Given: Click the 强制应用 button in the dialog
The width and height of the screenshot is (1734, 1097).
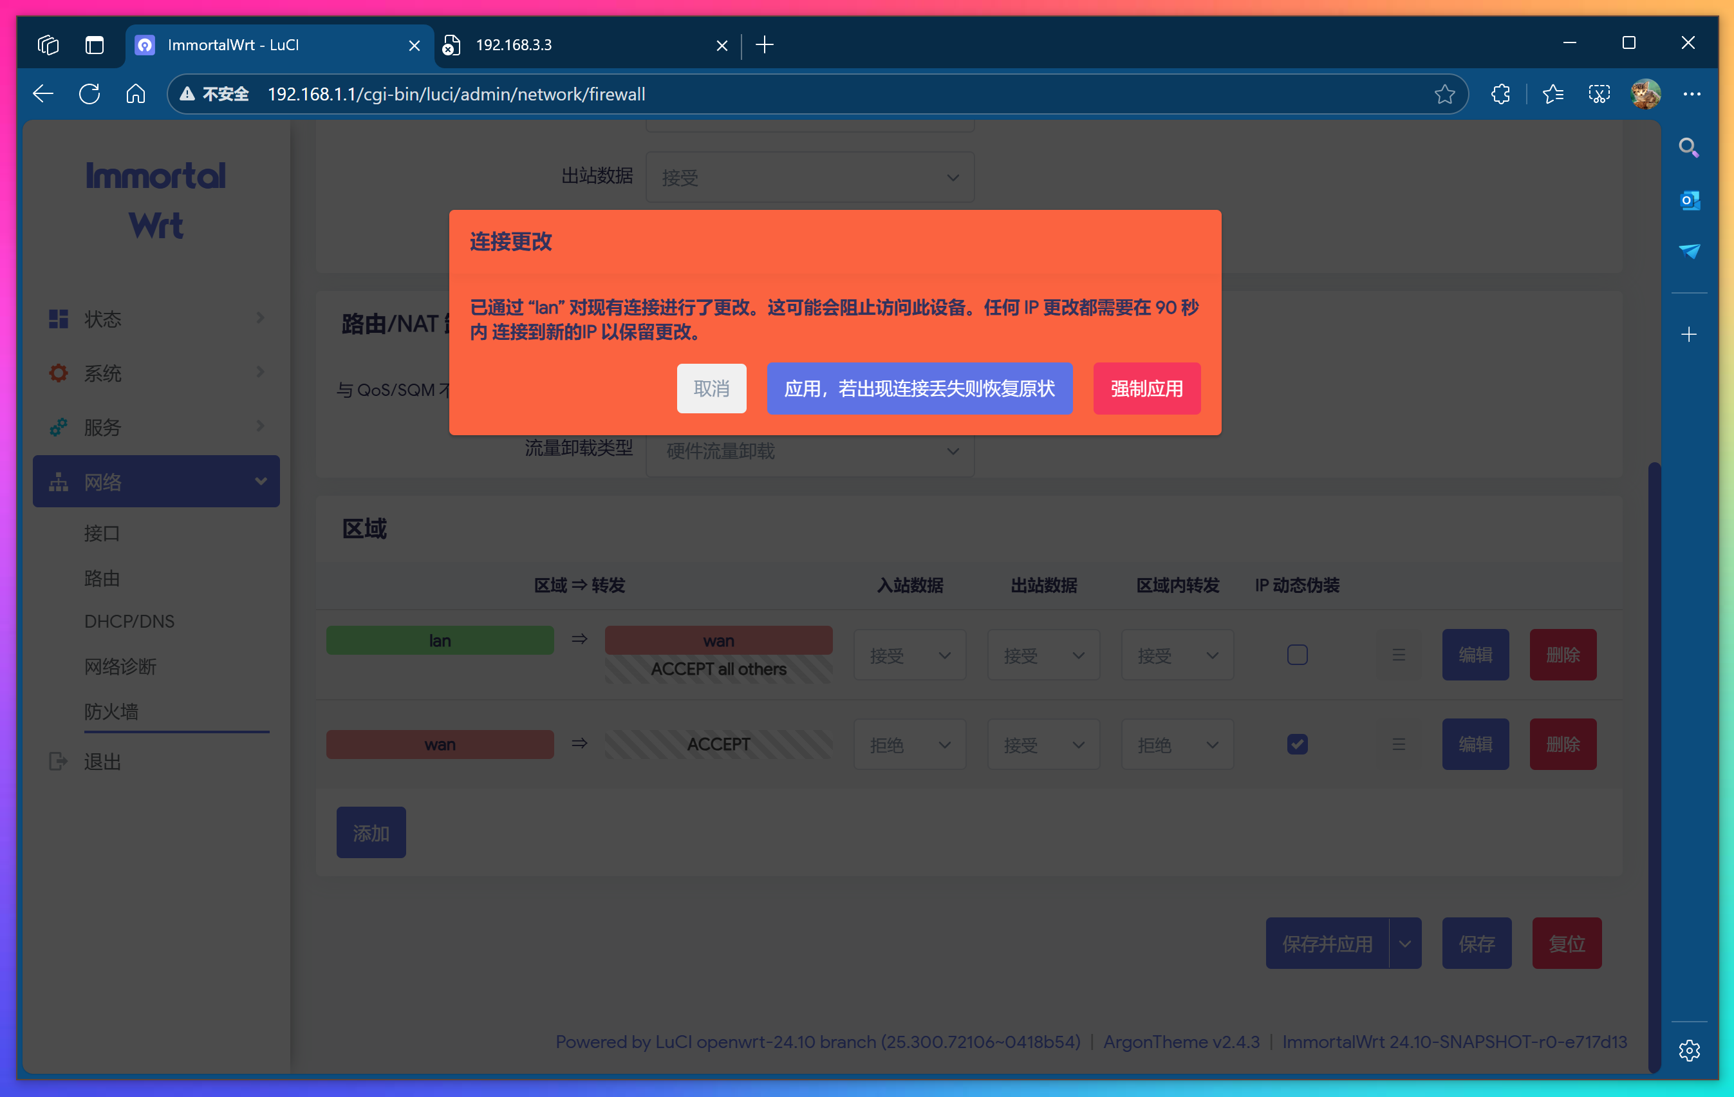Looking at the screenshot, I should 1146,389.
